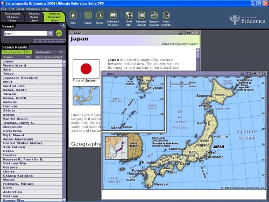Open Antarctica search result
Screen dimensions: 269x202
(x=32, y=192)
